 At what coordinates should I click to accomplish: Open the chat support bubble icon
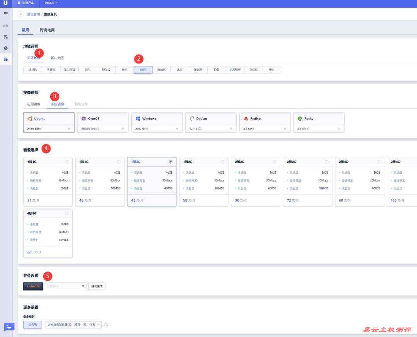coord(9,327)
